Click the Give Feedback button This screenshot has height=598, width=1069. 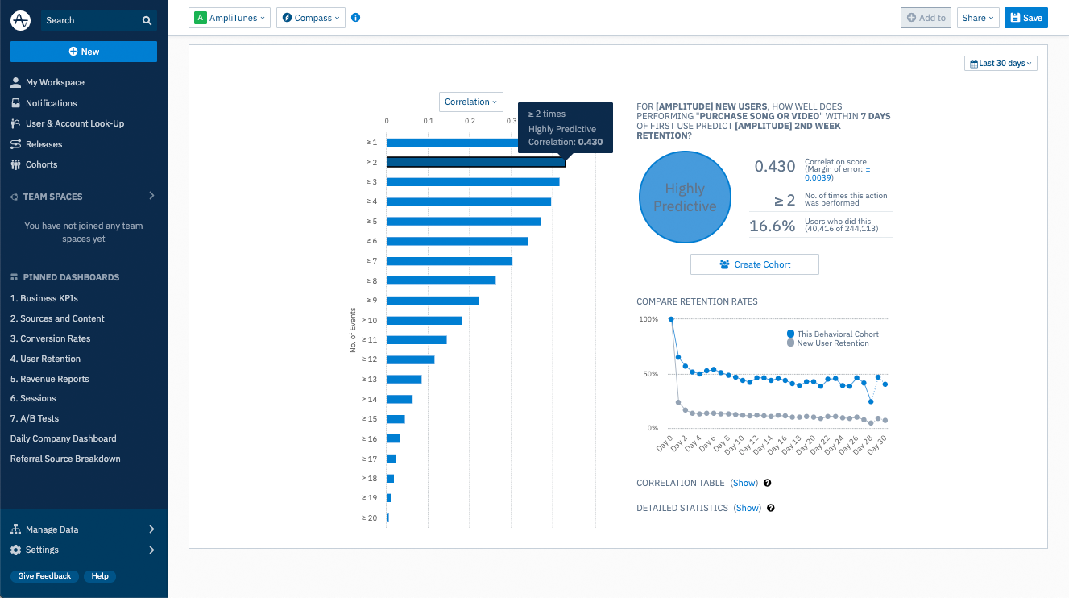pos(45,576)
